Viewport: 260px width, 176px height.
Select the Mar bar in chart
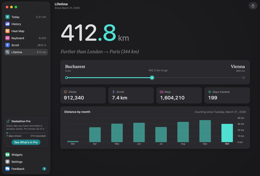click(x=73, y=142)
